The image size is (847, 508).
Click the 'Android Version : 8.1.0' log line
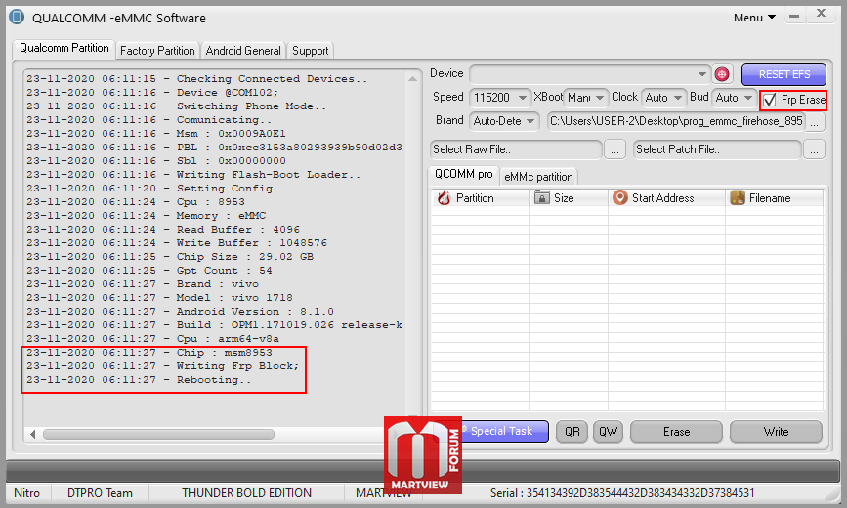180,312
